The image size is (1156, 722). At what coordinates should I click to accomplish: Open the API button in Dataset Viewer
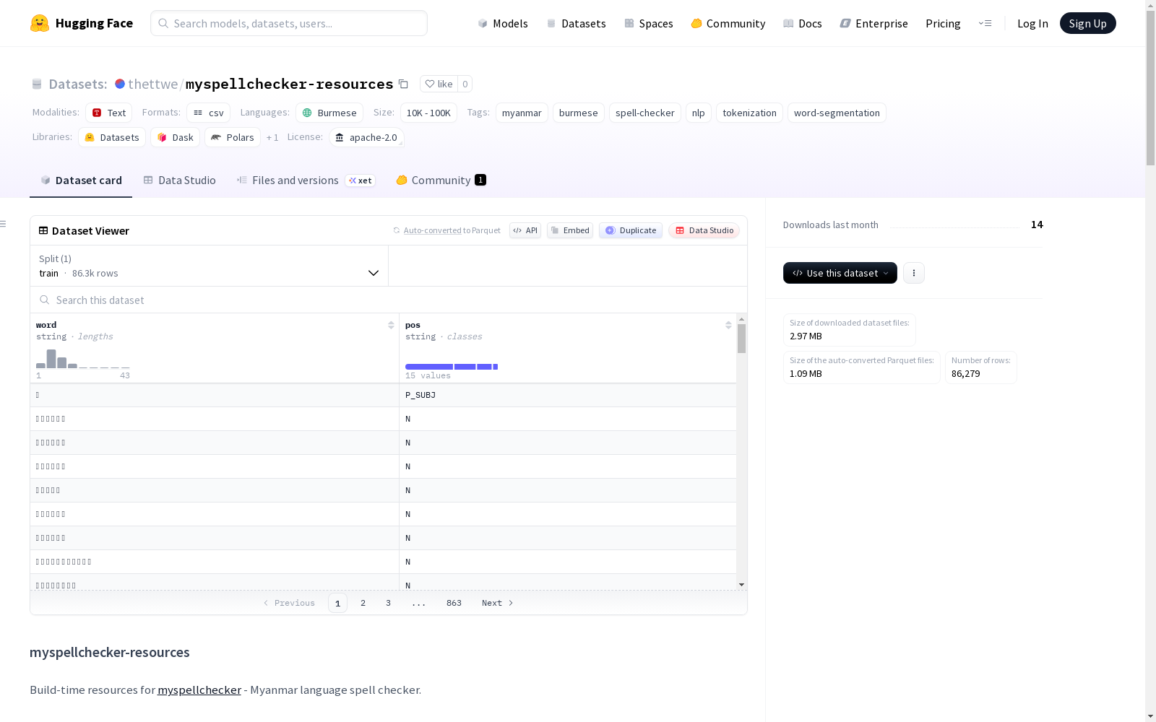pyautogui.click(x=525, y=230)
